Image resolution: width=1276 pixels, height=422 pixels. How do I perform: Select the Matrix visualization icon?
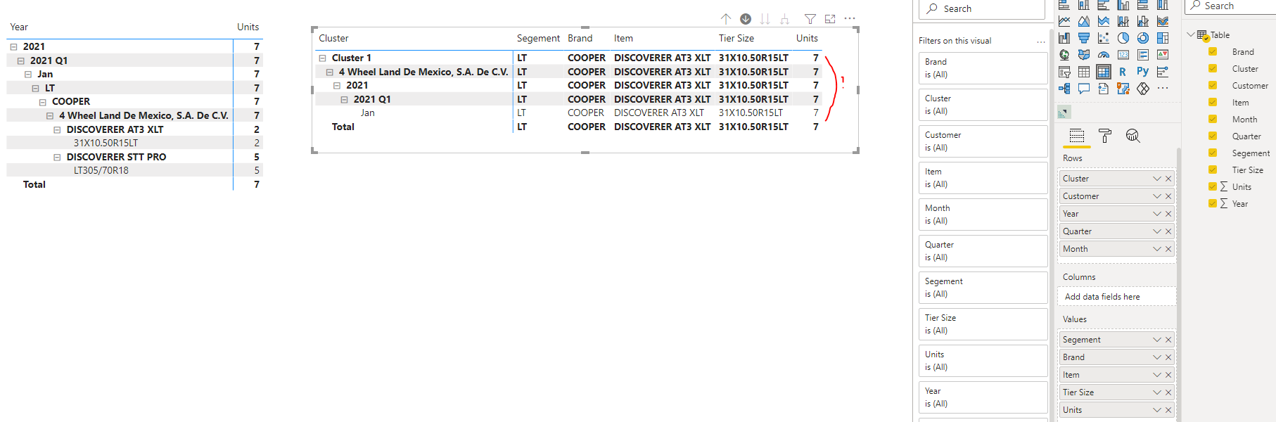(1104, 72)
